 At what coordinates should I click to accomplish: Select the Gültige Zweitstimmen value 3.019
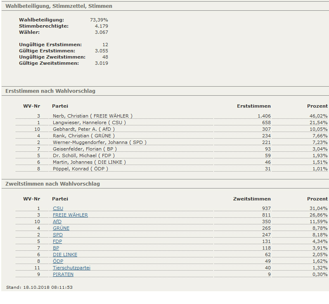pyautogui.click(x=102, y=63)
